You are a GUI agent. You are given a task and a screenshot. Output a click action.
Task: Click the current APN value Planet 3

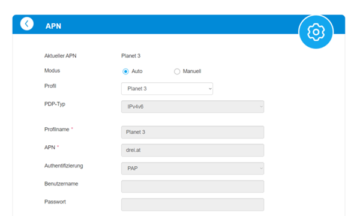(x=131, y=56)
